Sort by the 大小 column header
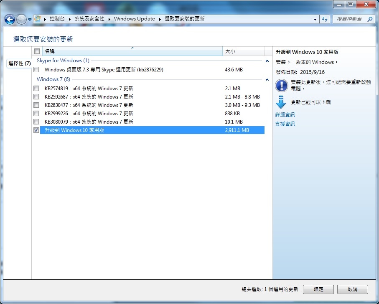The width and height of the screenshot is (379, 304). 243,51
